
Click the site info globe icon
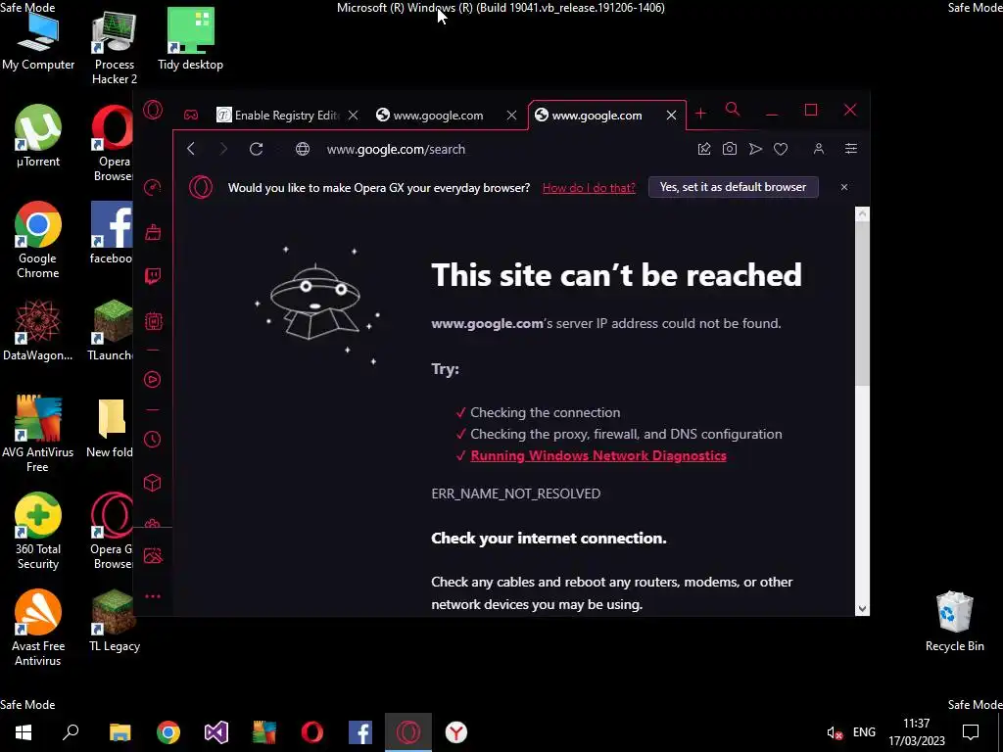pos(303,149)
